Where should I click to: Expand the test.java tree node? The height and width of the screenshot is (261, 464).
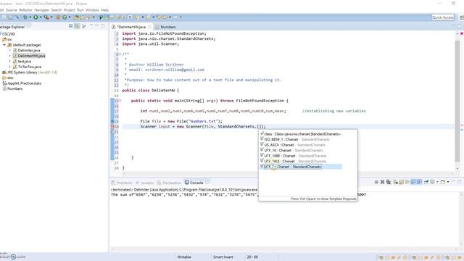point(9,61)
